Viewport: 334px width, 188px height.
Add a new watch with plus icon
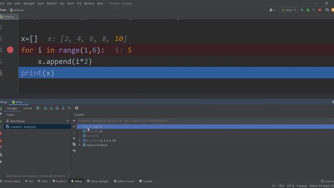tap(74, 121)
